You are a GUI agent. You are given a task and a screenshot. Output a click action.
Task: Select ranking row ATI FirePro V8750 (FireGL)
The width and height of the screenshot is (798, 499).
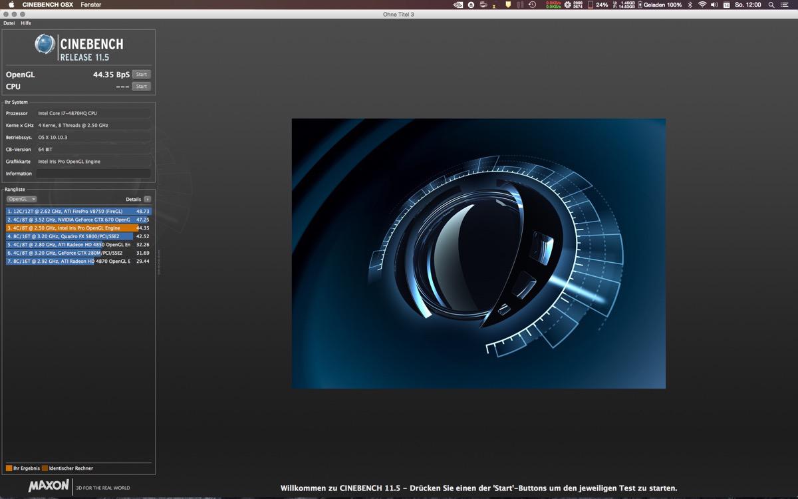[78, 212]
